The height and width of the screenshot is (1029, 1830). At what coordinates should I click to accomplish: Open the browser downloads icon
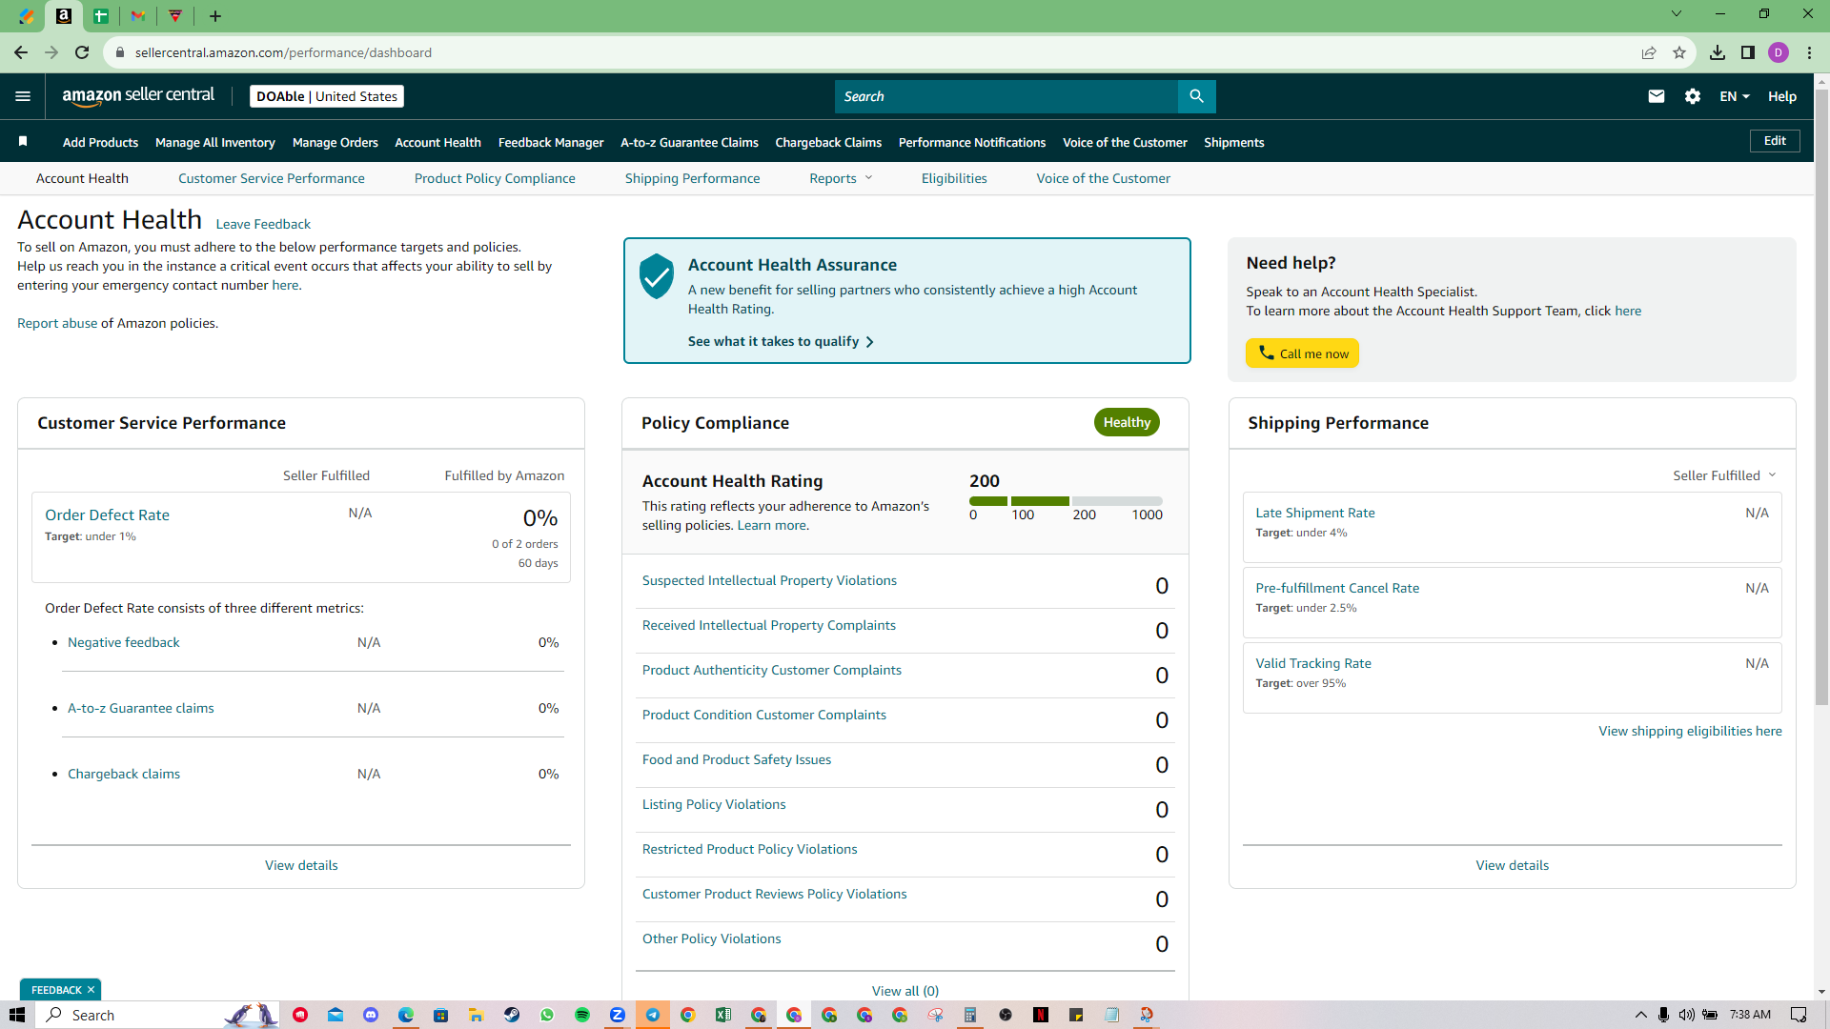1718,52
